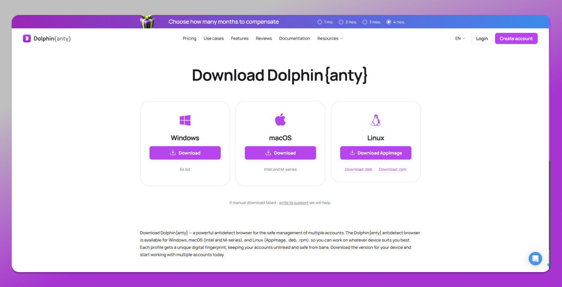Click the 'Intel and M-series' label
The image size is (562, 287).
tap(280, 170)
